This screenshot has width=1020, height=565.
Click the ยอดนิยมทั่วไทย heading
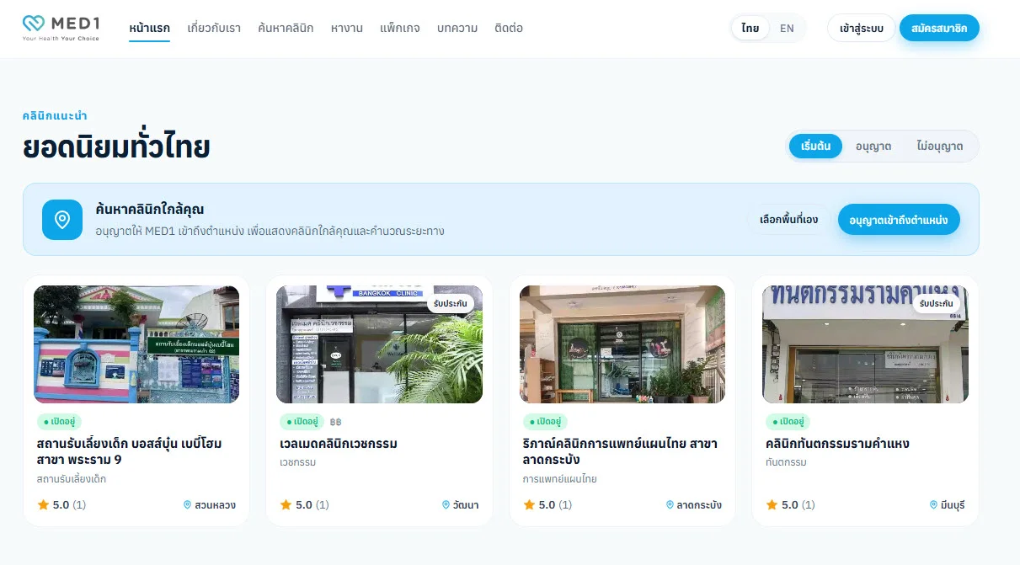point(116,147)
